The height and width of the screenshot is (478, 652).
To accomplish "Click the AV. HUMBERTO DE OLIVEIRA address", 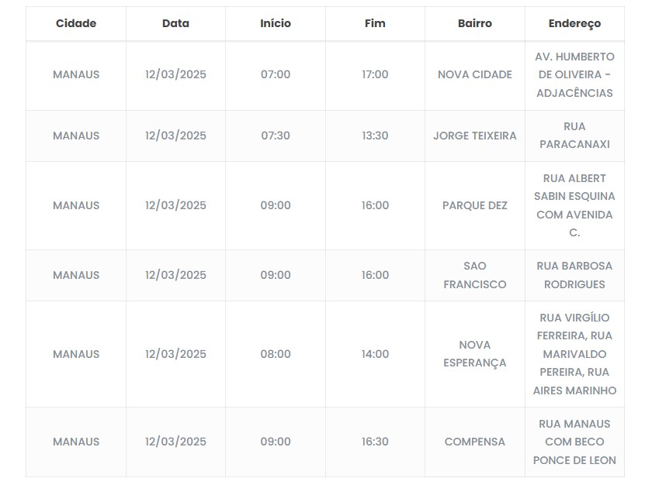I will click(x=574, y=74).
